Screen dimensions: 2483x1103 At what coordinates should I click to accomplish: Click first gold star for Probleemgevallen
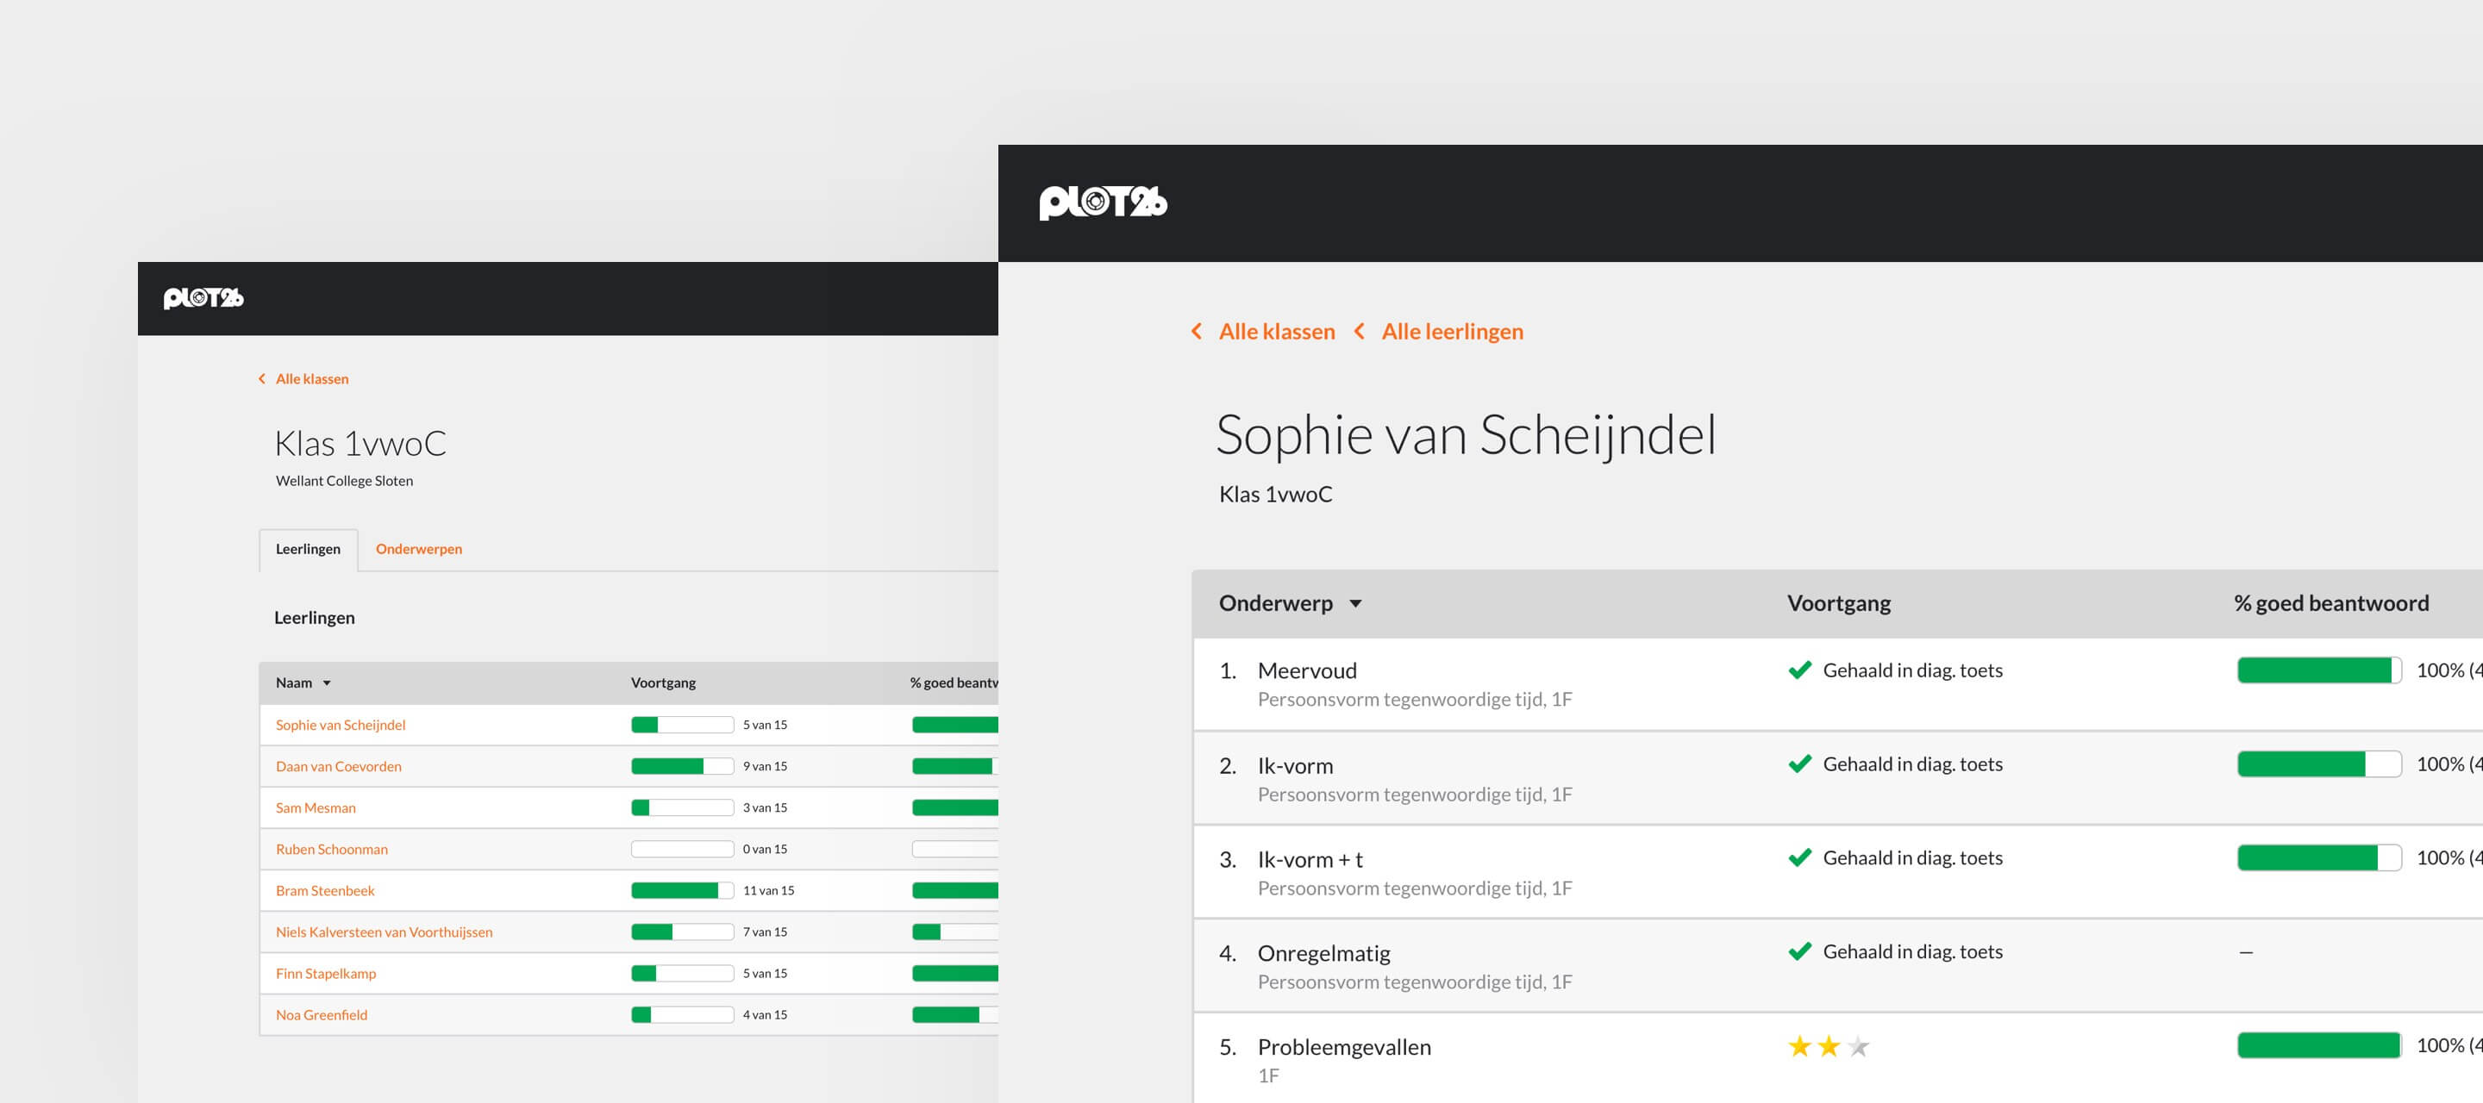click(x=1799, y=1046)
